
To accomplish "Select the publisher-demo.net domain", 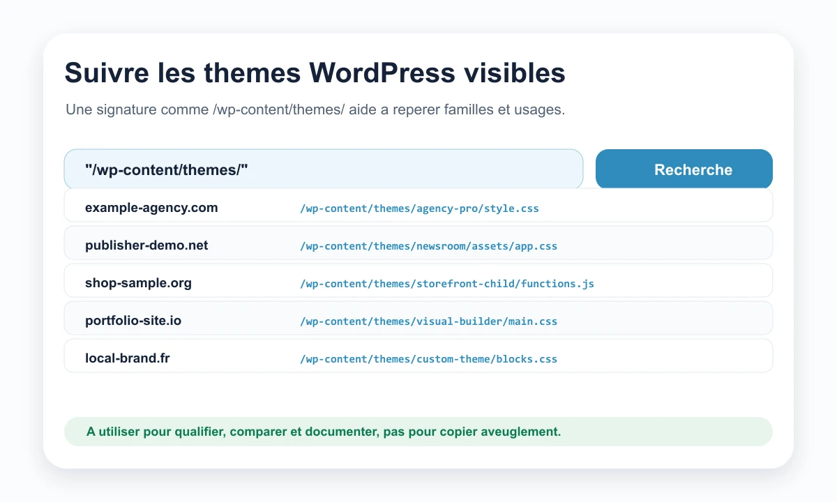I will [146, 245].
